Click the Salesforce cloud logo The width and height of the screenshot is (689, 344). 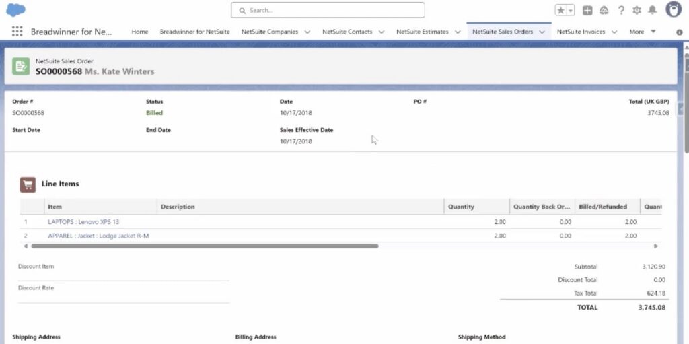15,9
